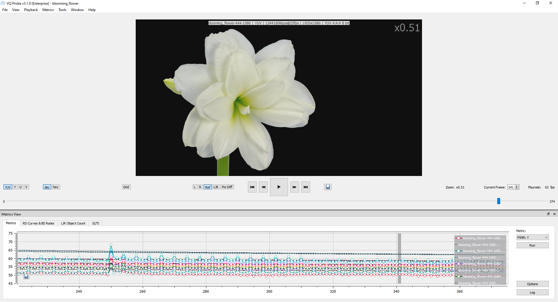
Task: Click the Current Frame number field
Action: tap(511, 187)
